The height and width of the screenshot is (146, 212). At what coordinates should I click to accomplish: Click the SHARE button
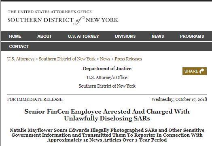pos(195,71)
